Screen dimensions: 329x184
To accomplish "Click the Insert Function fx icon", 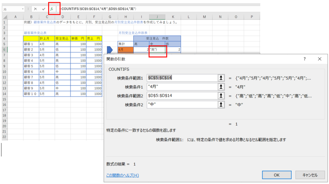I will click(52, 9).
